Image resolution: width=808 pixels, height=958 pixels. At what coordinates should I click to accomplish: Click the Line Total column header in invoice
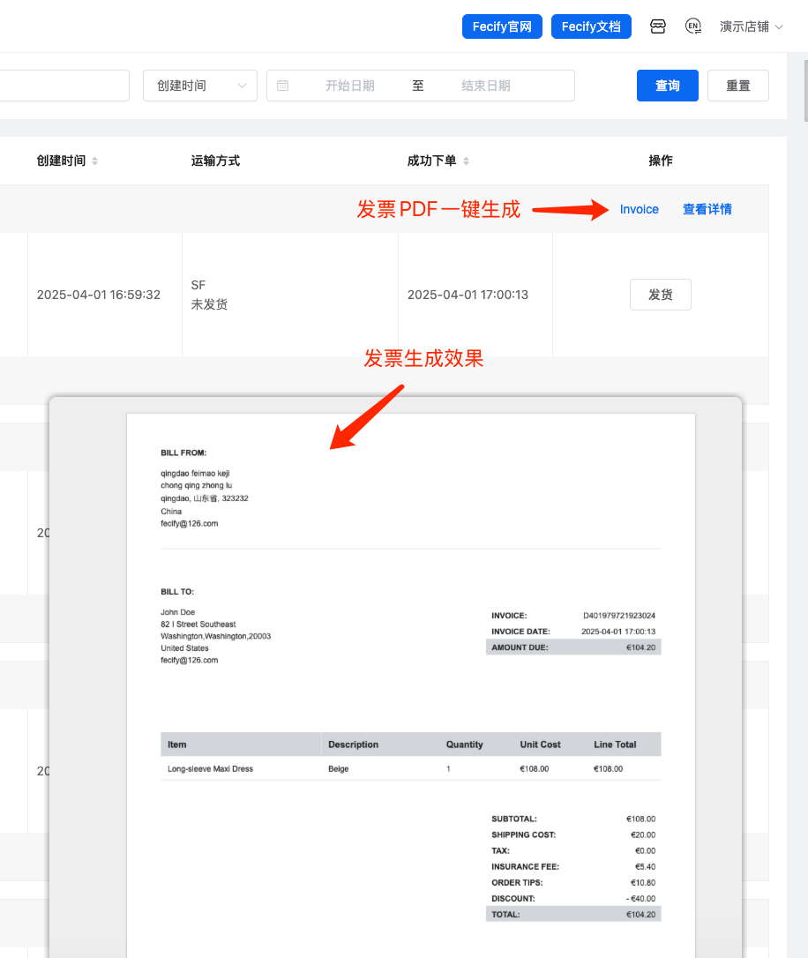click(615, 745)
